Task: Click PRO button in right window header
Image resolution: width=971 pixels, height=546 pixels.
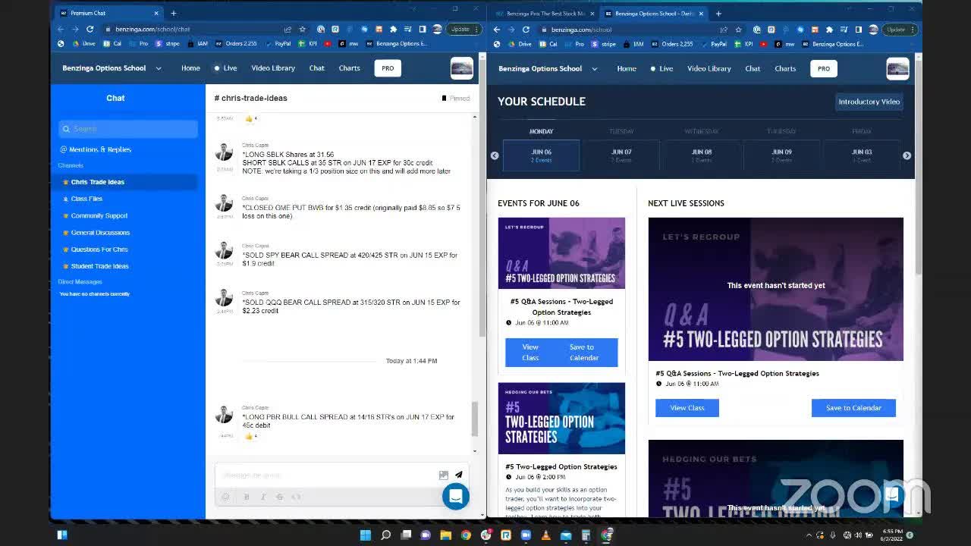Action: pyautogui.click(x=824, y=68)
